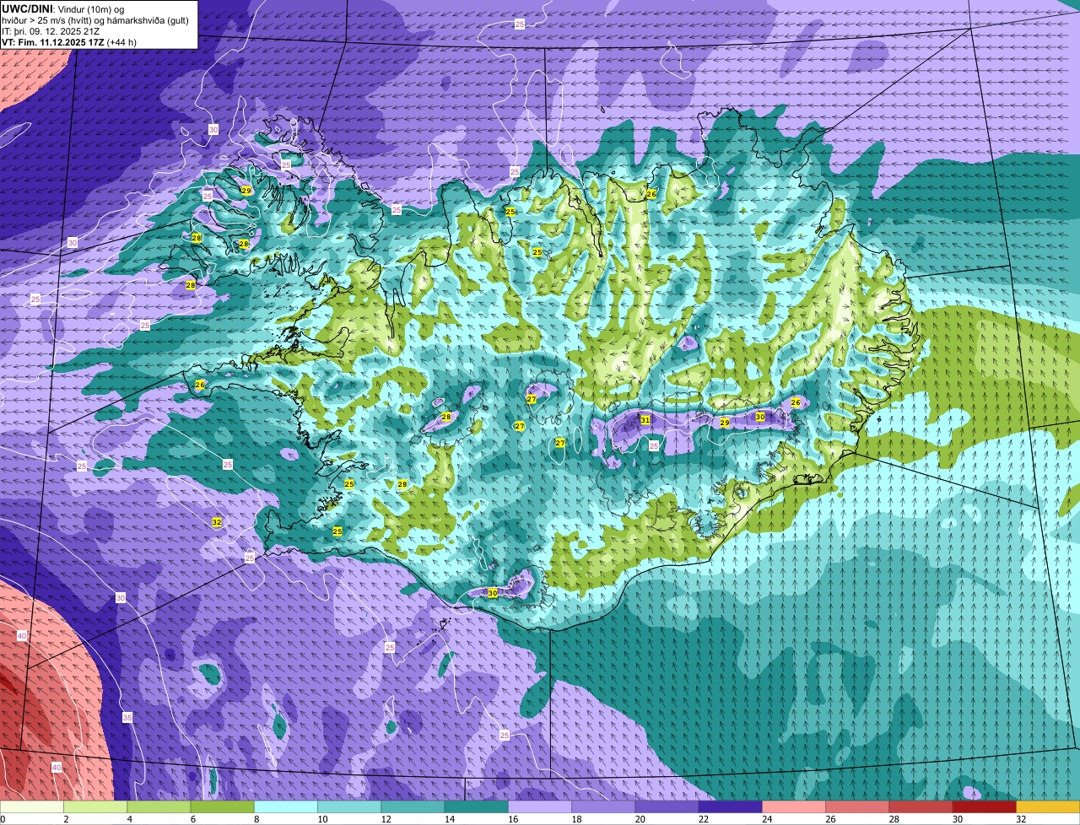
Task: Click the 2–4 m/s legend color swatch
Action: (95, 806)
